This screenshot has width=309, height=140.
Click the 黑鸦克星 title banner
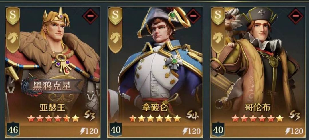[x=52, y=86]
